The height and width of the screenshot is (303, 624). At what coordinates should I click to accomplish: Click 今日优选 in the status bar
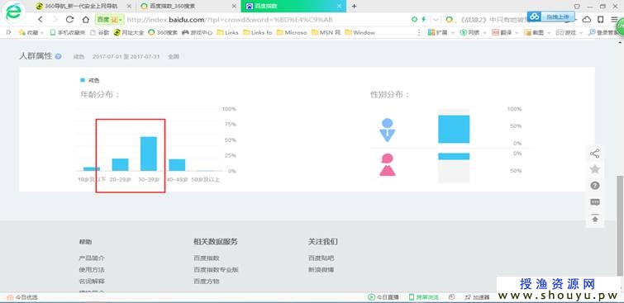pos(22,297)
